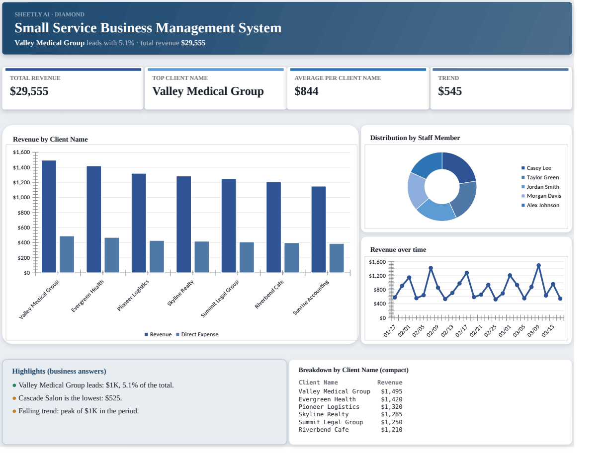610x458 pixels.
Task: Click the 'Revenue over time' chart title
Action: click(x=398, y=250)
